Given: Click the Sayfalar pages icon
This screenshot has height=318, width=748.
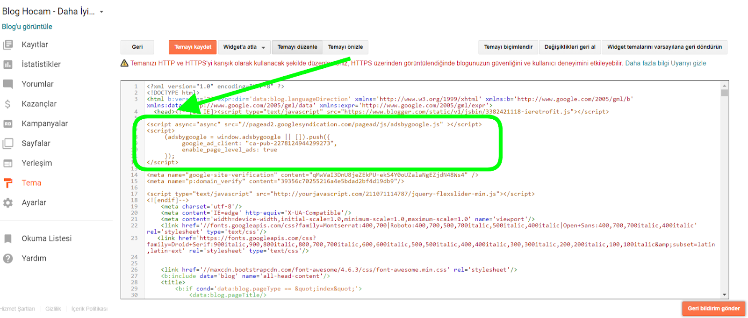Looking at the screenshot, I should 8,144.
